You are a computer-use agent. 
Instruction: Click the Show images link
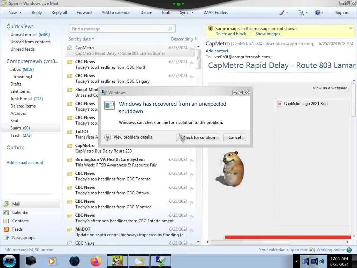(x=268, y=34)
